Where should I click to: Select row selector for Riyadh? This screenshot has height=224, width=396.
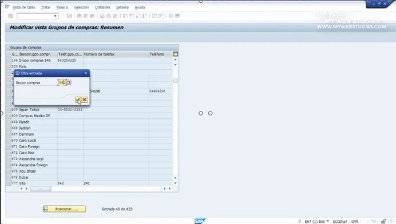(x=9, y=122)
